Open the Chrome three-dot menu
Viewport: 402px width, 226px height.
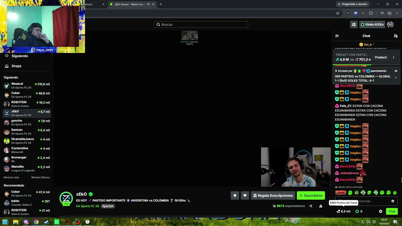tap(397, 13)
